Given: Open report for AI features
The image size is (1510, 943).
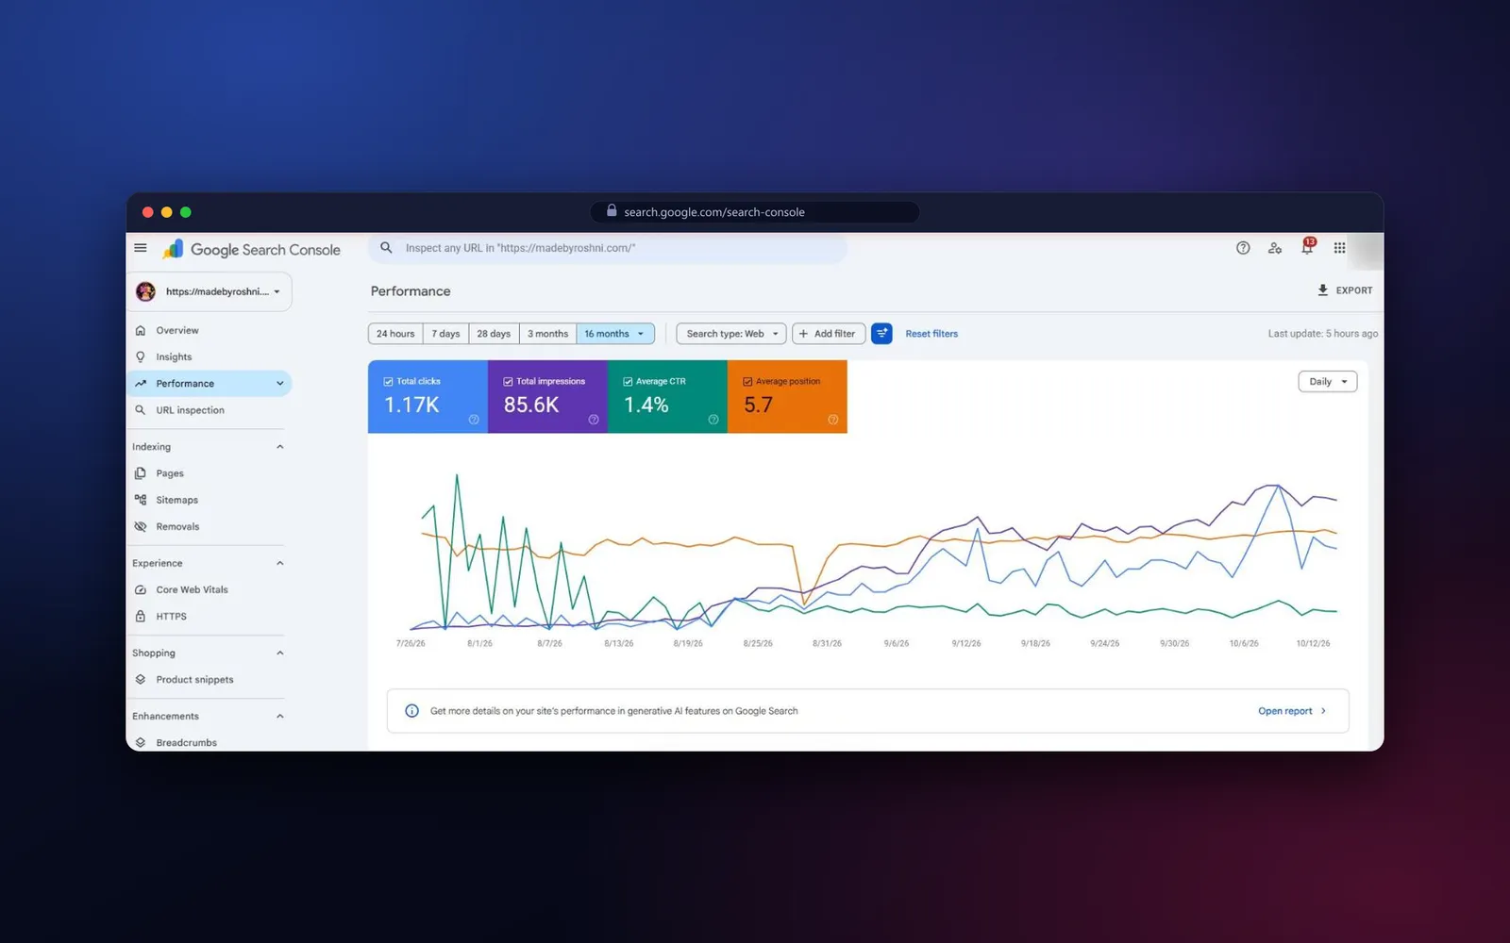Looking at the screenshot, I should coord(1292,711).
